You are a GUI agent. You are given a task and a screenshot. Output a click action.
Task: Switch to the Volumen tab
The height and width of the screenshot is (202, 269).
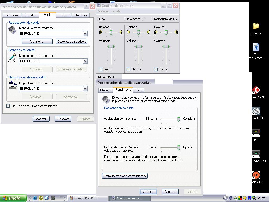tap(12, 15)
